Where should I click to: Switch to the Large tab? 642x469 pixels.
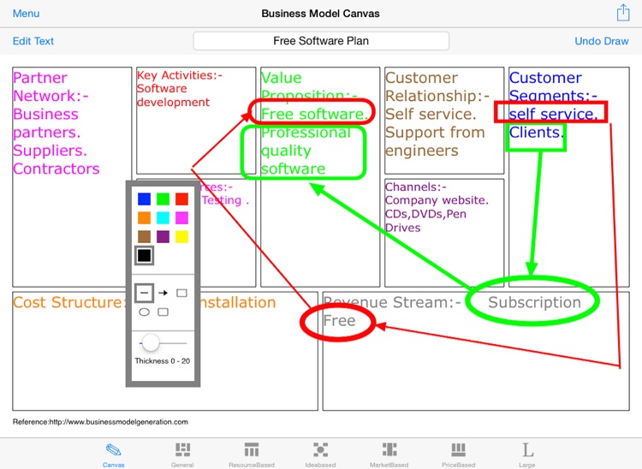point(527,455)
